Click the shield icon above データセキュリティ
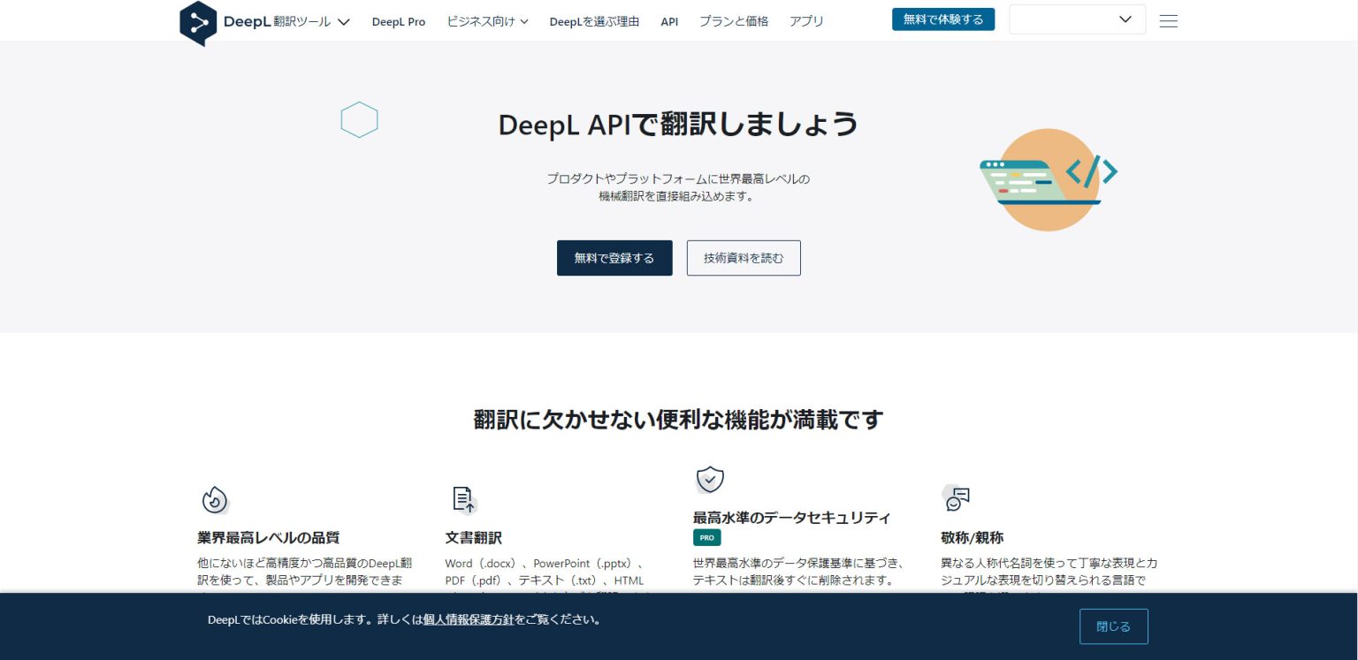Screen dimensions: 1358x660 tap(710, 479)
